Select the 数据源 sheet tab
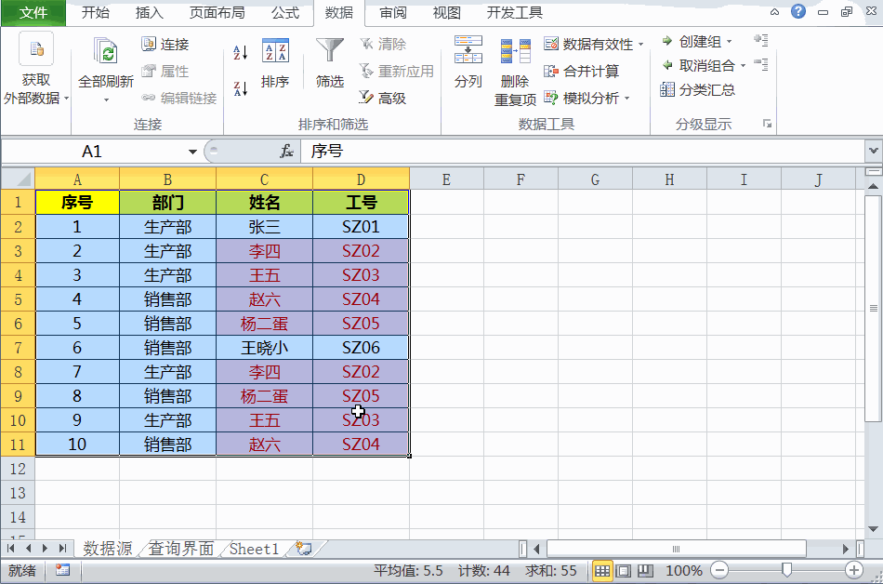 coord(108,549)
